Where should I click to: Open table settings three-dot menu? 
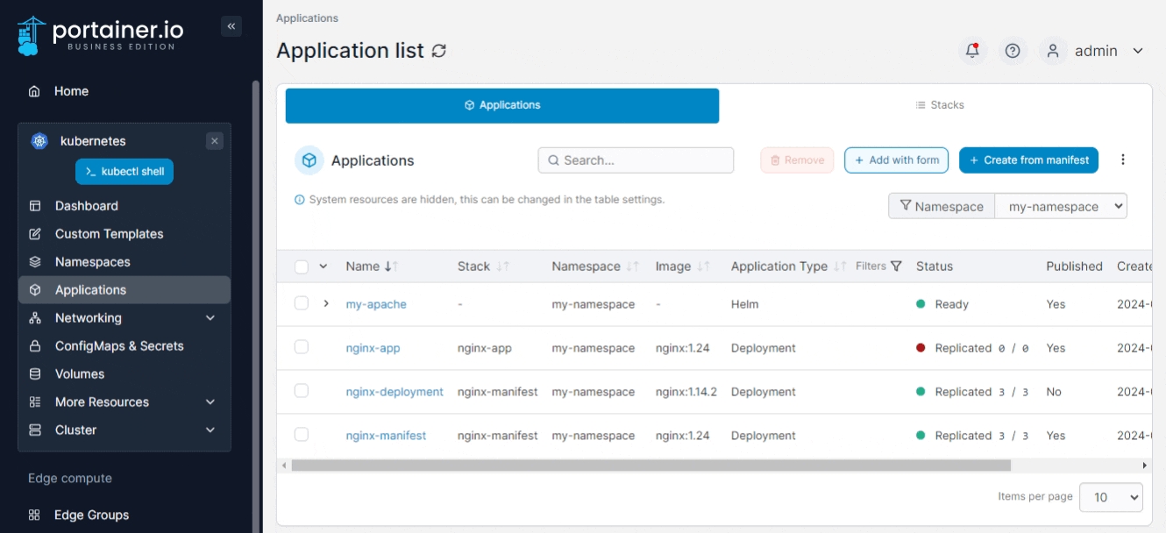coord(1123,160)
